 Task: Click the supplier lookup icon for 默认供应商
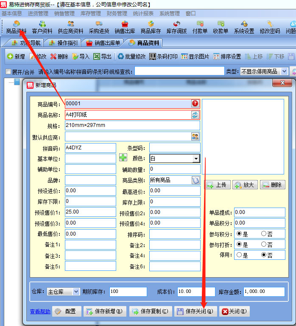(x=195, y=136)
